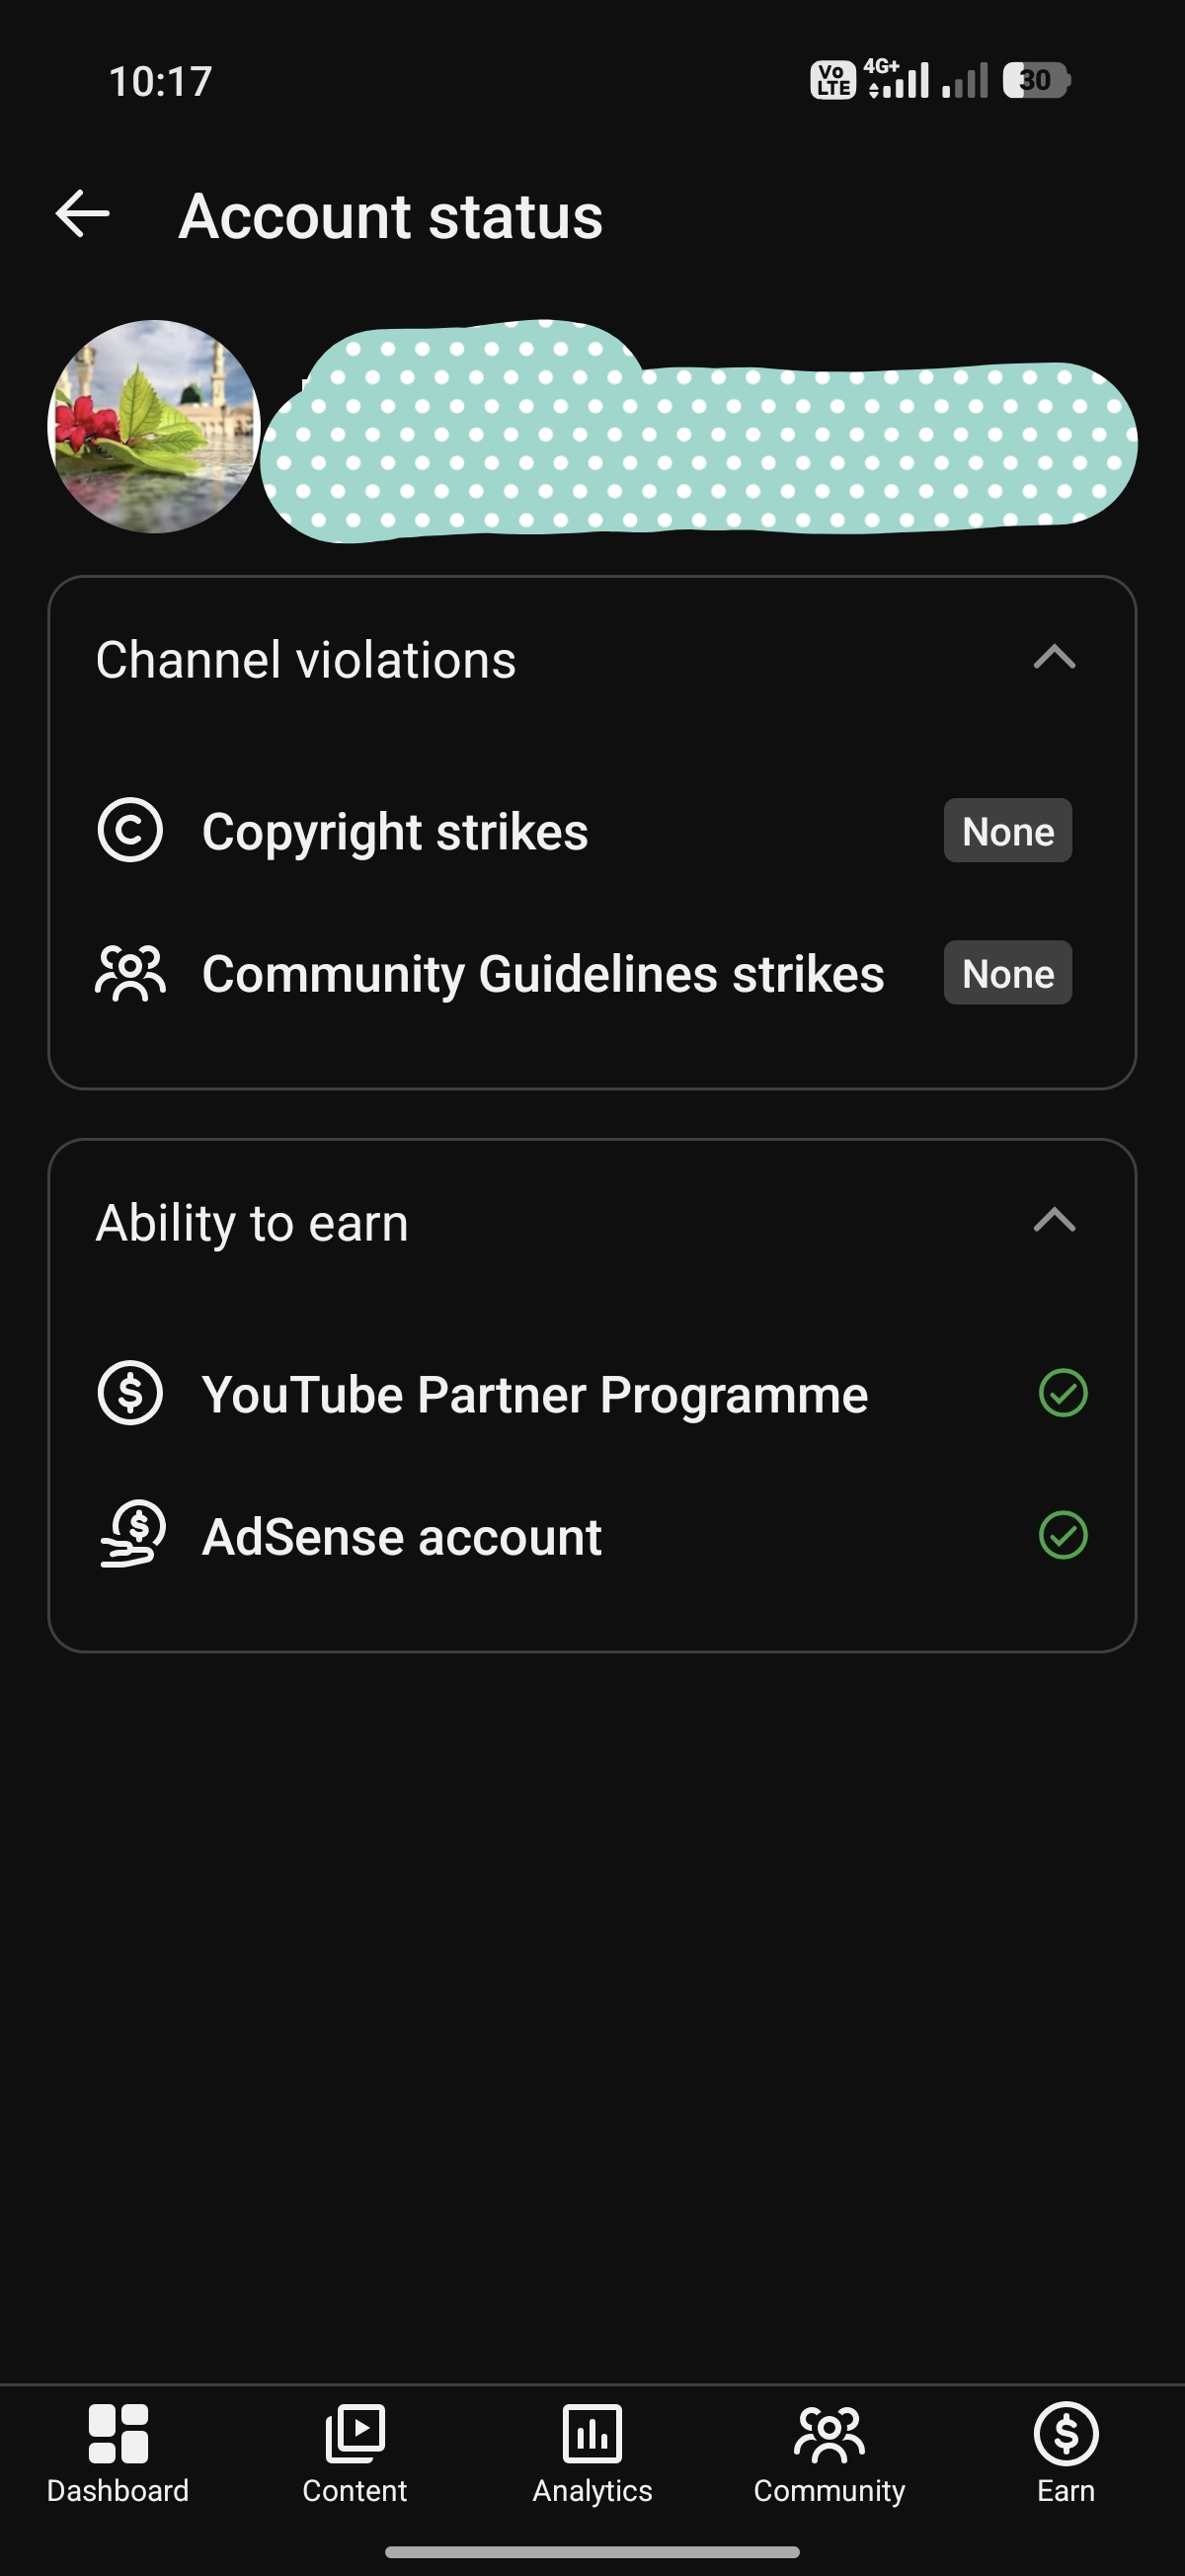Collapse the Channel violations section
Viewport: 1185px width, 2576px height.
1054,657
